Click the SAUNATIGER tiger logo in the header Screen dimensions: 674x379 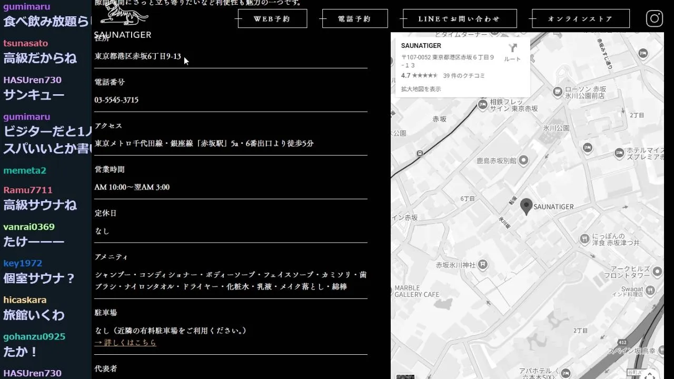pos(123,20)
